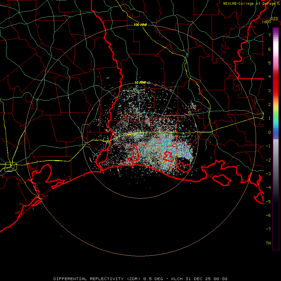Viewport: 281px width, 281px height.
Task: Click the 7 tick on the dB scale
Action: tap(269, 35)
